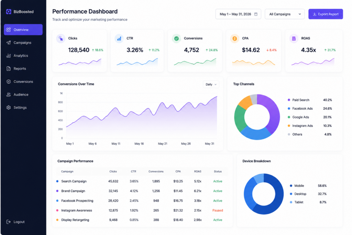The image size is (352, 235).
Task: Open Settings from the sidebar
Action: tap(23, 107)
